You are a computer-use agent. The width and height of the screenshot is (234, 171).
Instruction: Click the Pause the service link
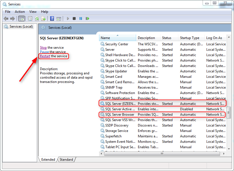tap(44, 52)
